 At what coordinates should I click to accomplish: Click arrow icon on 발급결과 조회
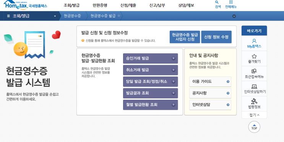click(174, 93)
